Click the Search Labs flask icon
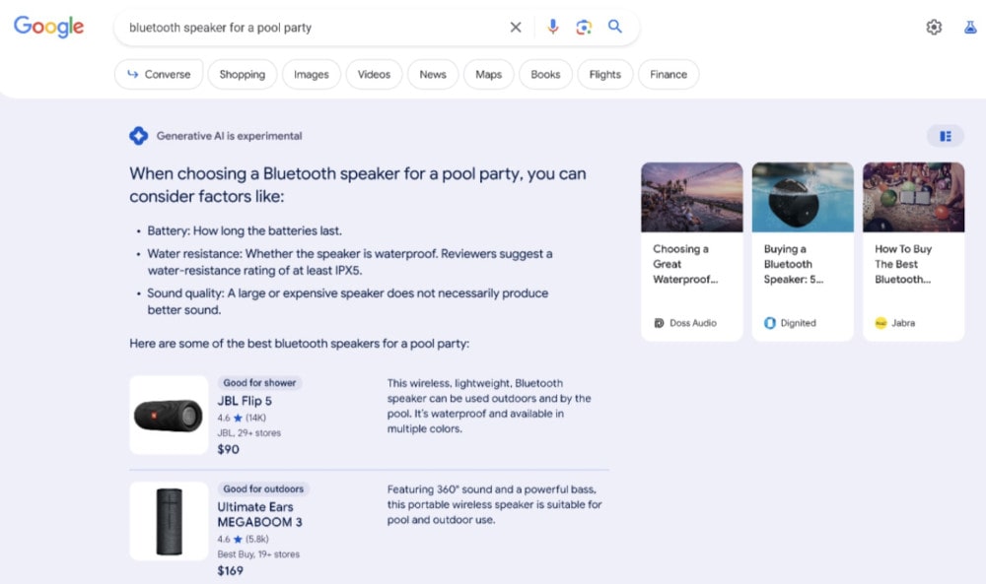Image resolution: width=986 pixels, height=584 pixels. tap(970, 28)
